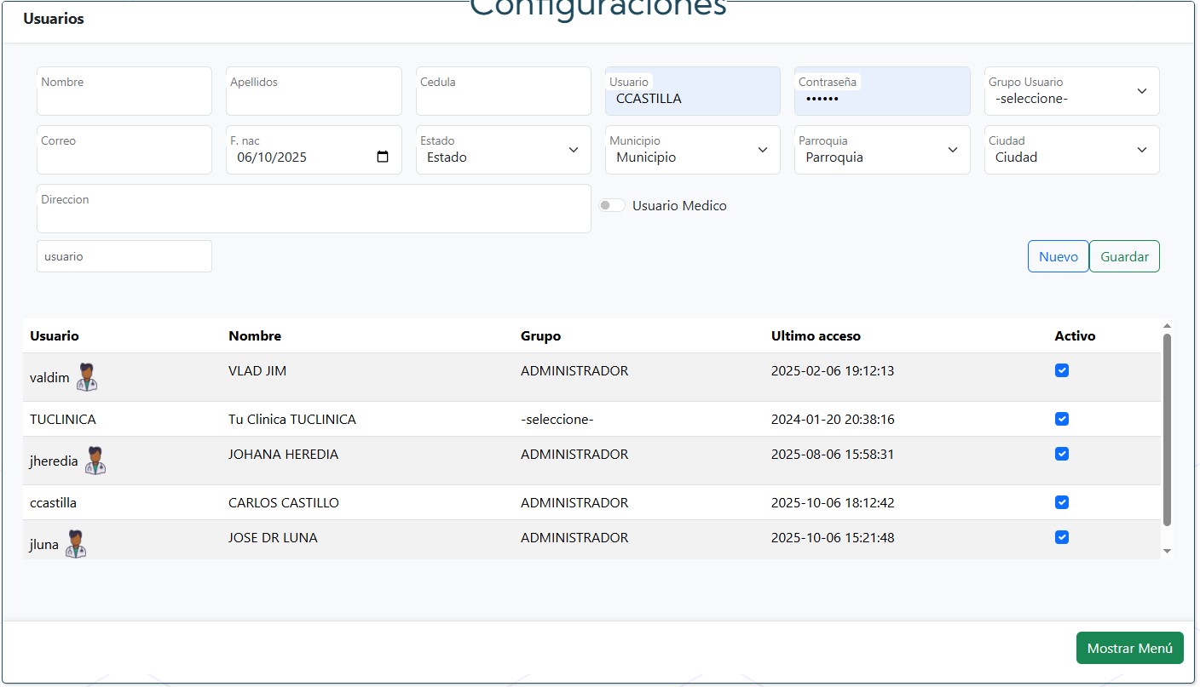Click the name JOHANA HEREDIA
Screen dimensions: 1200x687
tap(283, 454)
